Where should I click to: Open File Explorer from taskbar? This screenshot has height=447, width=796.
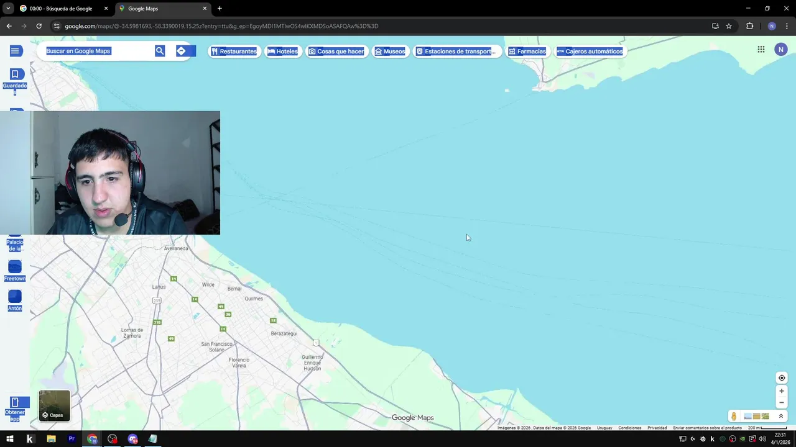click(51, 439)
